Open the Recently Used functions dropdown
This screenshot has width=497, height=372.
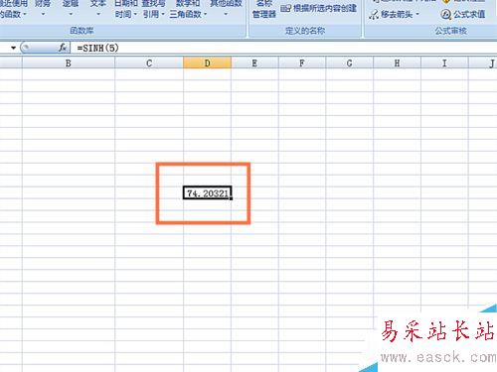(13, 9)
